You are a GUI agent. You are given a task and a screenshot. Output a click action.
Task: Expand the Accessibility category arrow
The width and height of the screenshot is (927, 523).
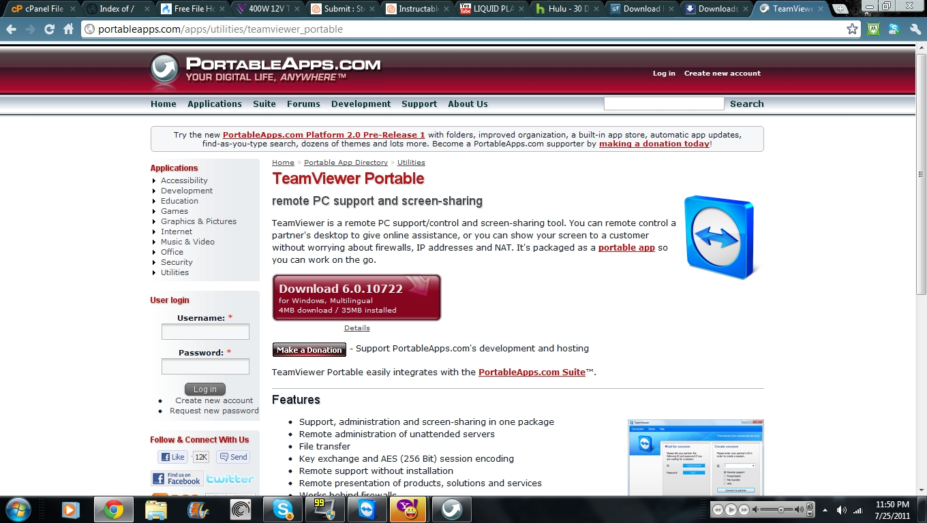pyautogui.click(x=154, y=181)
